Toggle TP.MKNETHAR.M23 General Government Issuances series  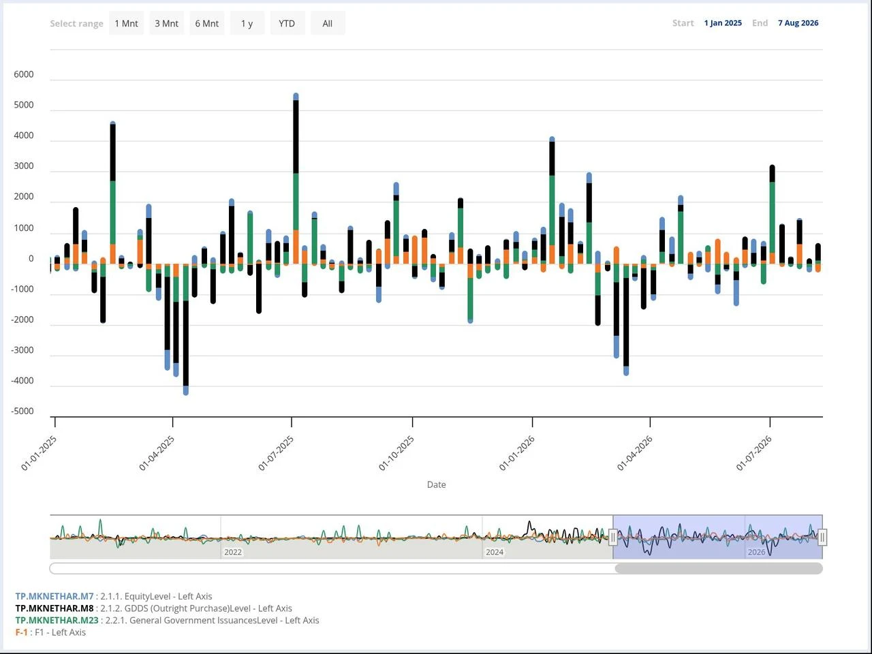(167, 620)
